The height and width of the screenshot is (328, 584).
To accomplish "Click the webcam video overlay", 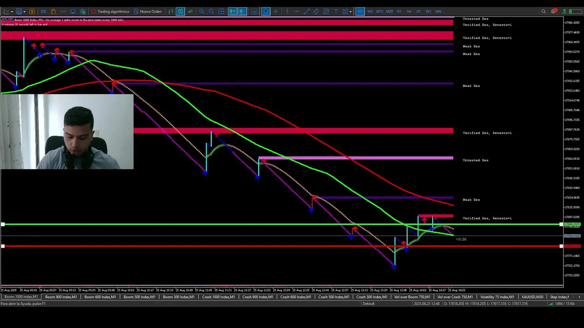I will tap(67, 132).
